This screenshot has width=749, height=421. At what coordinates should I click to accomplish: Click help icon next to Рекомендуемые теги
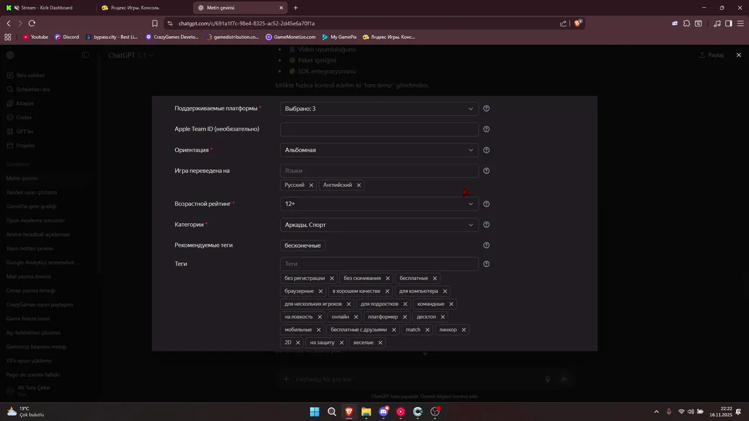click(487, 246)
